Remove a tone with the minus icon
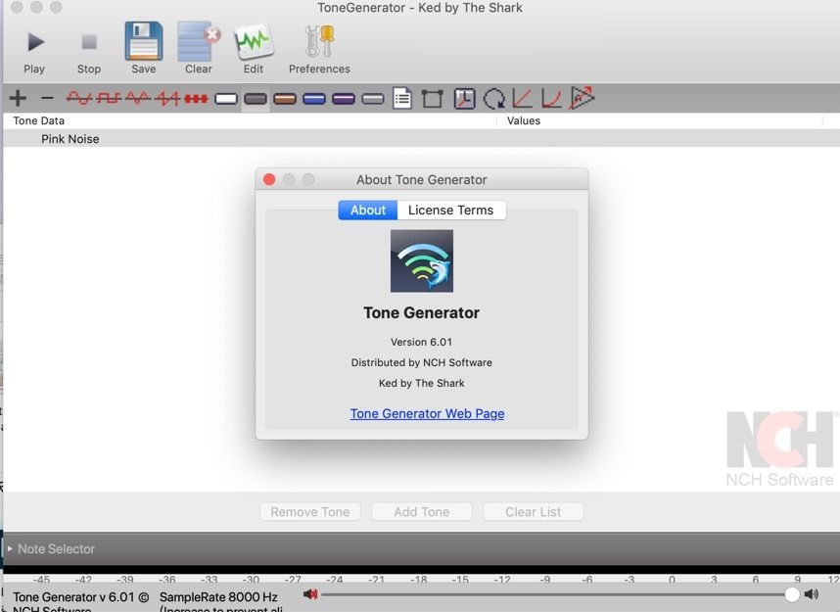This screenshot has width=840, height=612. pos(47,98)
